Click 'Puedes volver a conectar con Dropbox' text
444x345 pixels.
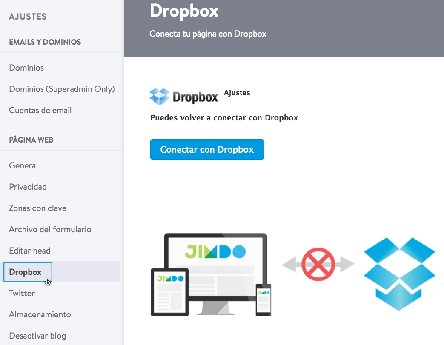point(224,118)
